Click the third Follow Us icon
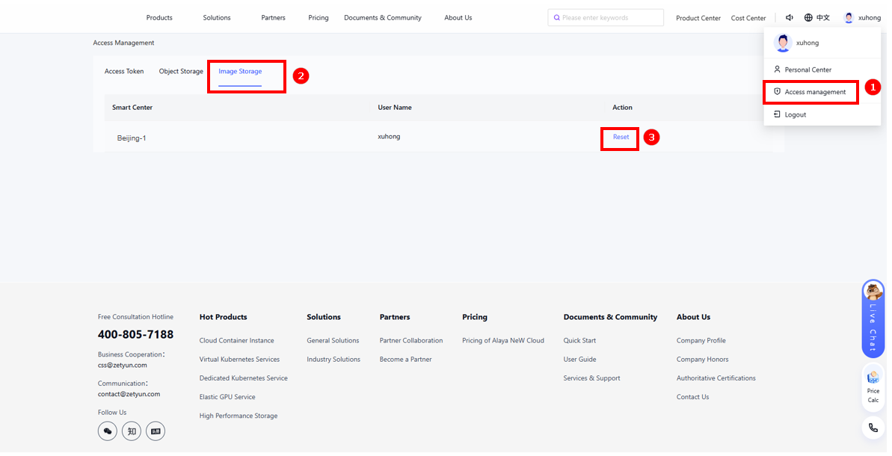 click(x=156, y=431)
